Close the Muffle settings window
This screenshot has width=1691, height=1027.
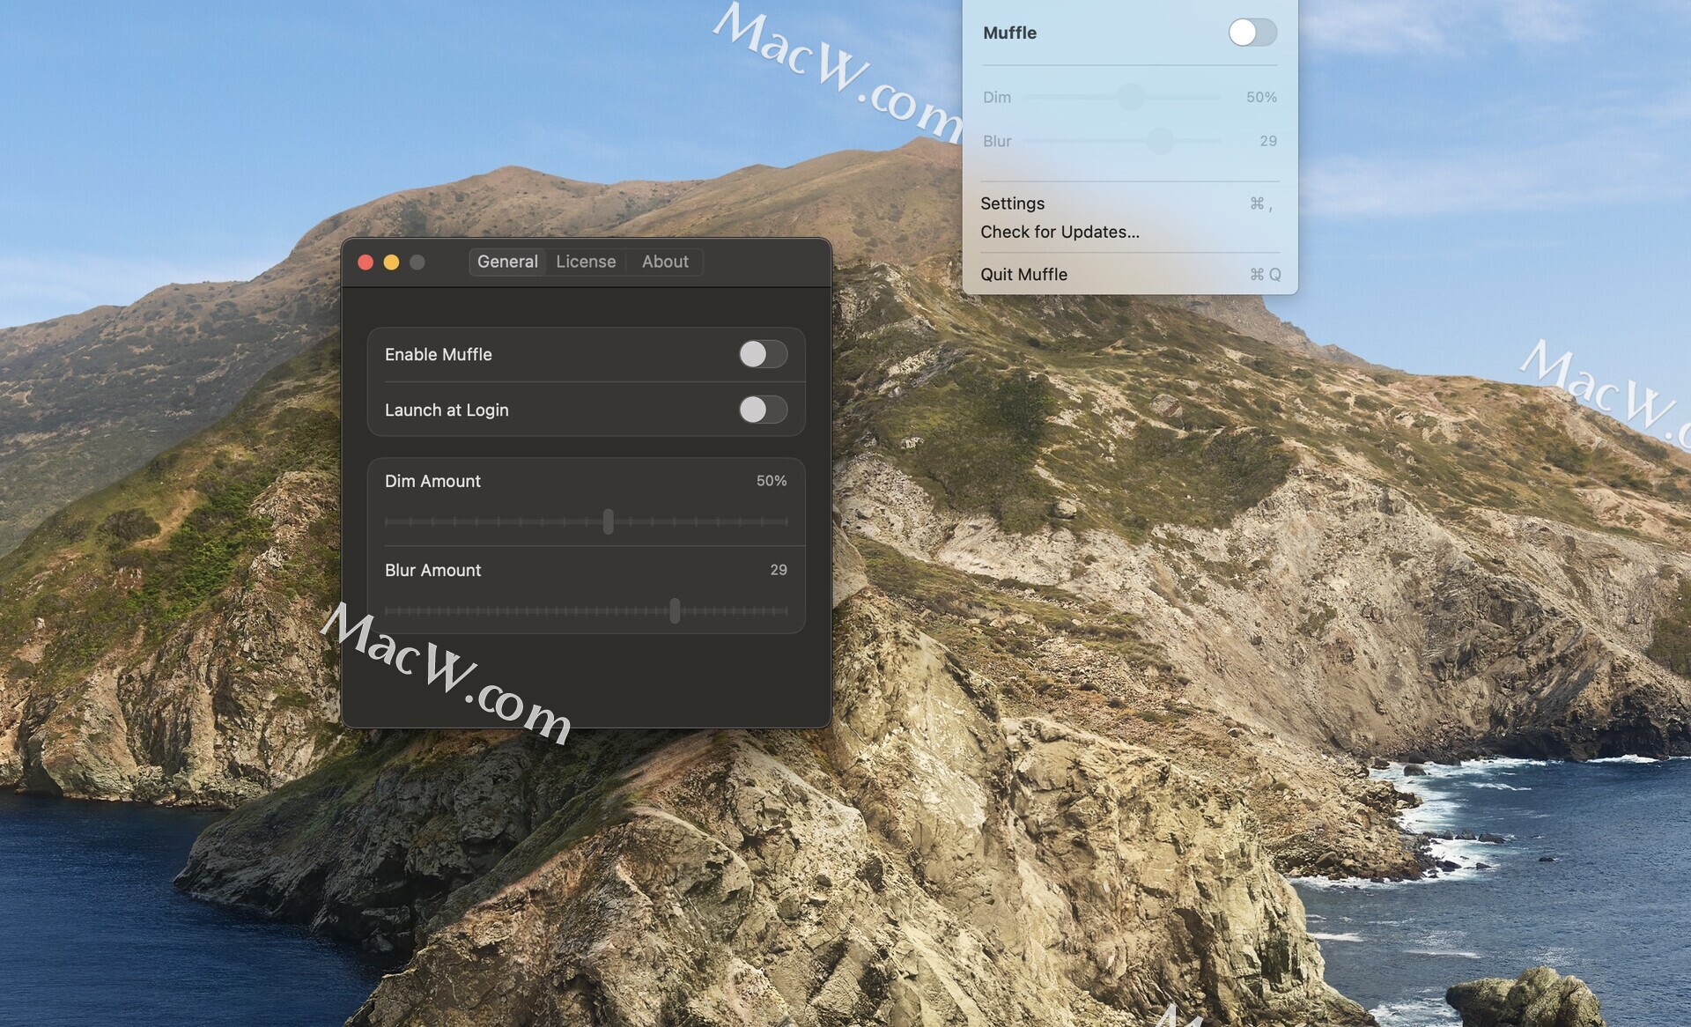click(x=366, y=262)
